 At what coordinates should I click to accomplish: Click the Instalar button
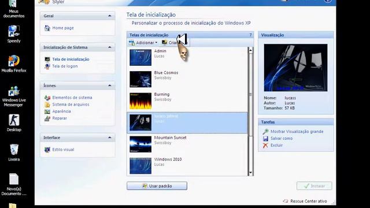point(314,186)
